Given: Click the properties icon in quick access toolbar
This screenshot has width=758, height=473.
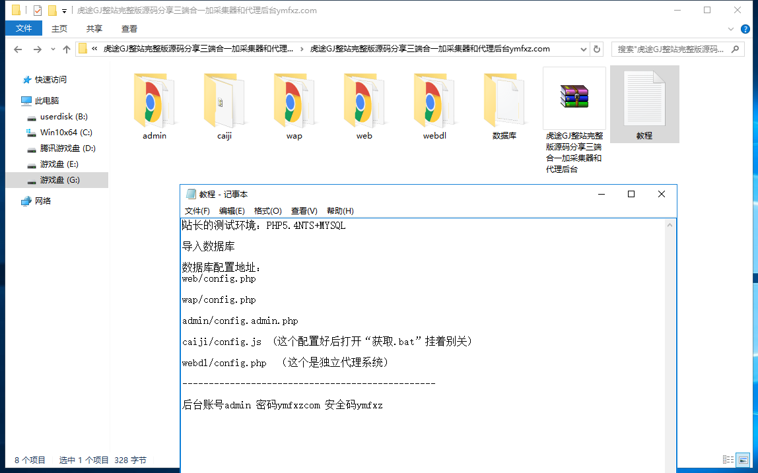Looking at the screenshot, I should point(37,11).
